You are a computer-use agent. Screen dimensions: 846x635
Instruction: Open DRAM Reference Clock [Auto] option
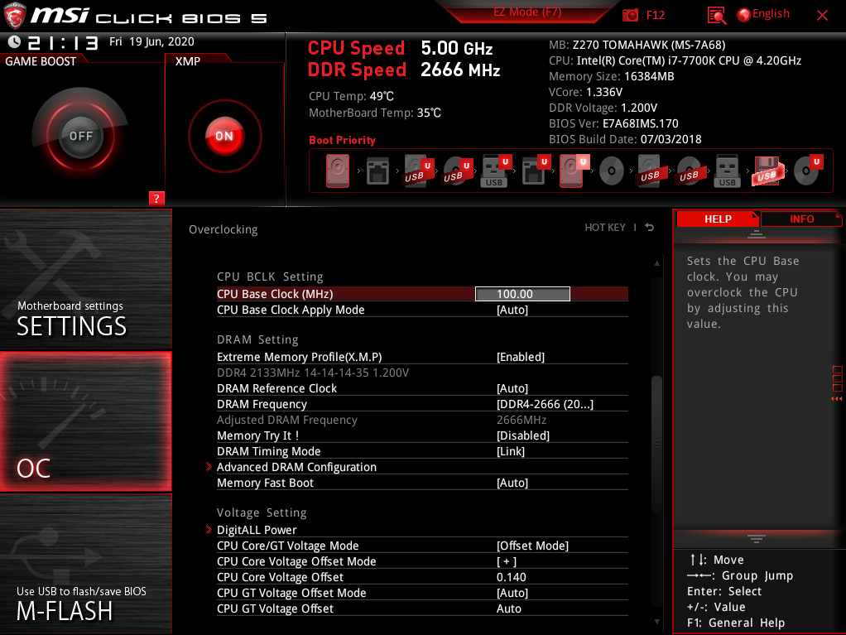tap(422, 388)
